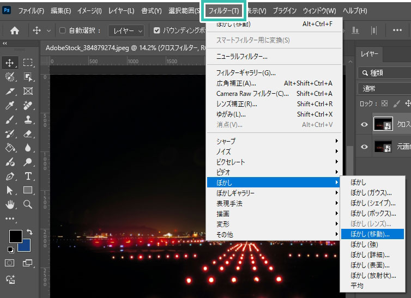
Task: Hide the クロスフィルター layer with eye icon
Action: pyautogui.click(x=365, y=125)
